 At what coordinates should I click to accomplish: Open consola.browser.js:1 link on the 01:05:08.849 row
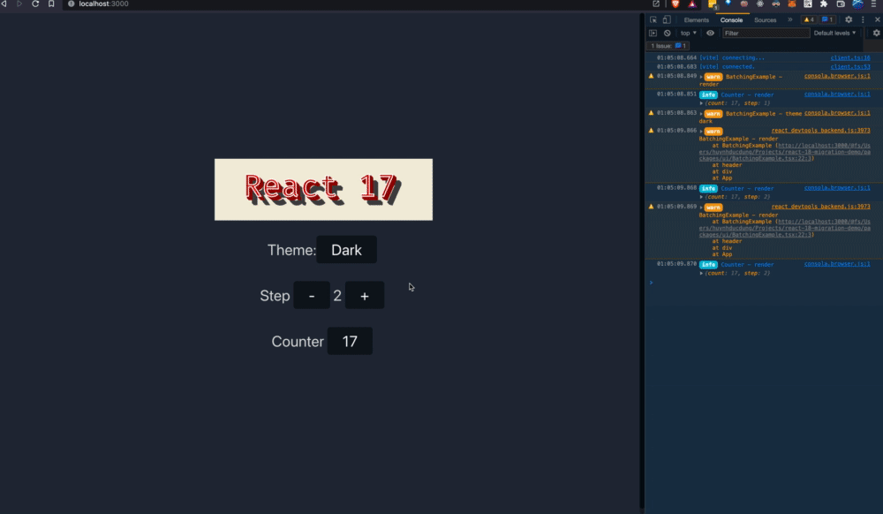837,75
